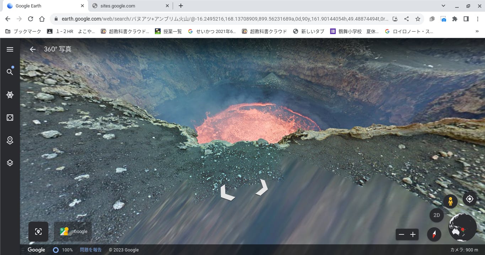Open the tab search dropdown arrow

click(443, 6)
